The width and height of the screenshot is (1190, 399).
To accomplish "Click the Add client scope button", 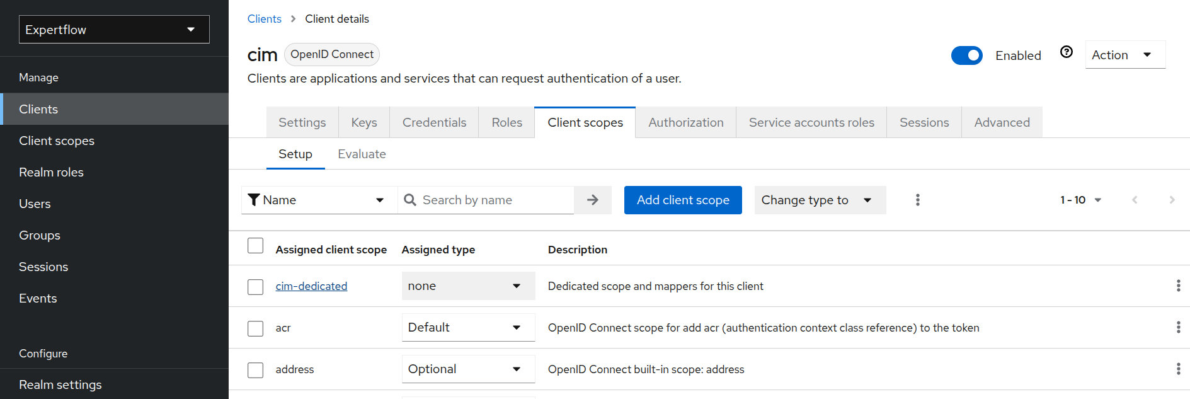I will (682, 200).
